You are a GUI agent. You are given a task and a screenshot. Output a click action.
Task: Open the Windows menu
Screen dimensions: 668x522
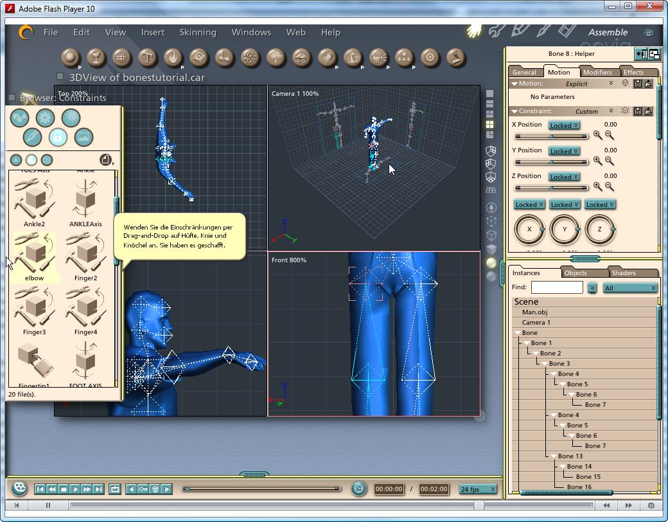(251, 32)
